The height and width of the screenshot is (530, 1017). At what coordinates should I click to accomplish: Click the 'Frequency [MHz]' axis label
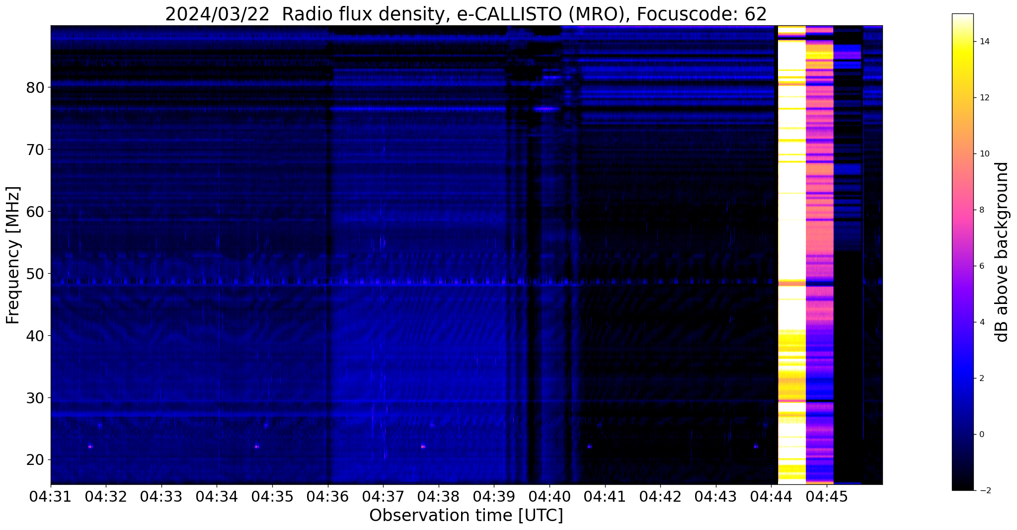[13, 255]
